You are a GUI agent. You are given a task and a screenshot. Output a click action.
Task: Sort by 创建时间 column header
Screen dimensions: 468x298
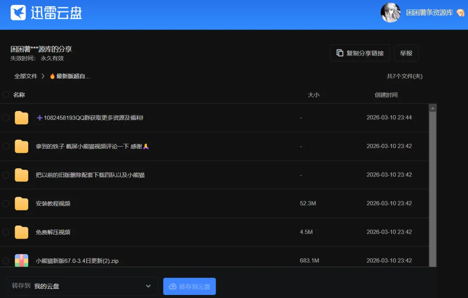pyautogui.click(x=386, y=95)
